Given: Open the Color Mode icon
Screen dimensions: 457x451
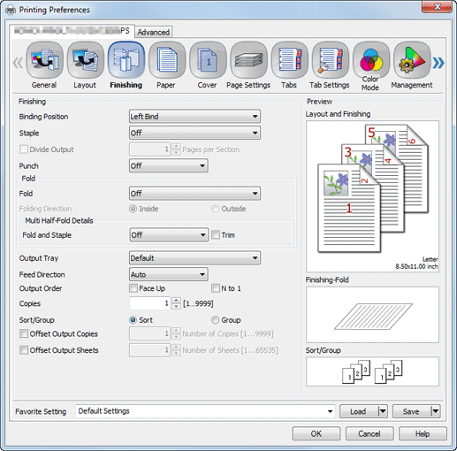Looking at the screenshot, I should pos(371,60).
